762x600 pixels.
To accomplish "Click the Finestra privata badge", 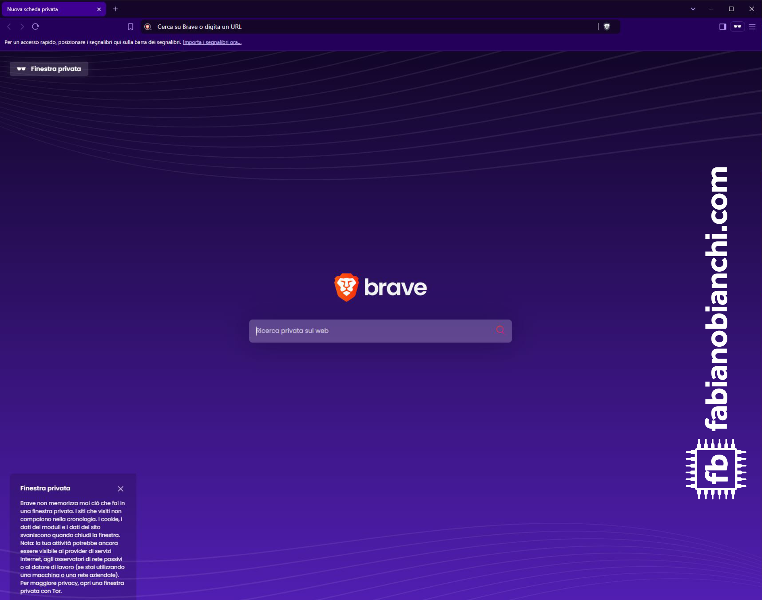I will 49,69.
